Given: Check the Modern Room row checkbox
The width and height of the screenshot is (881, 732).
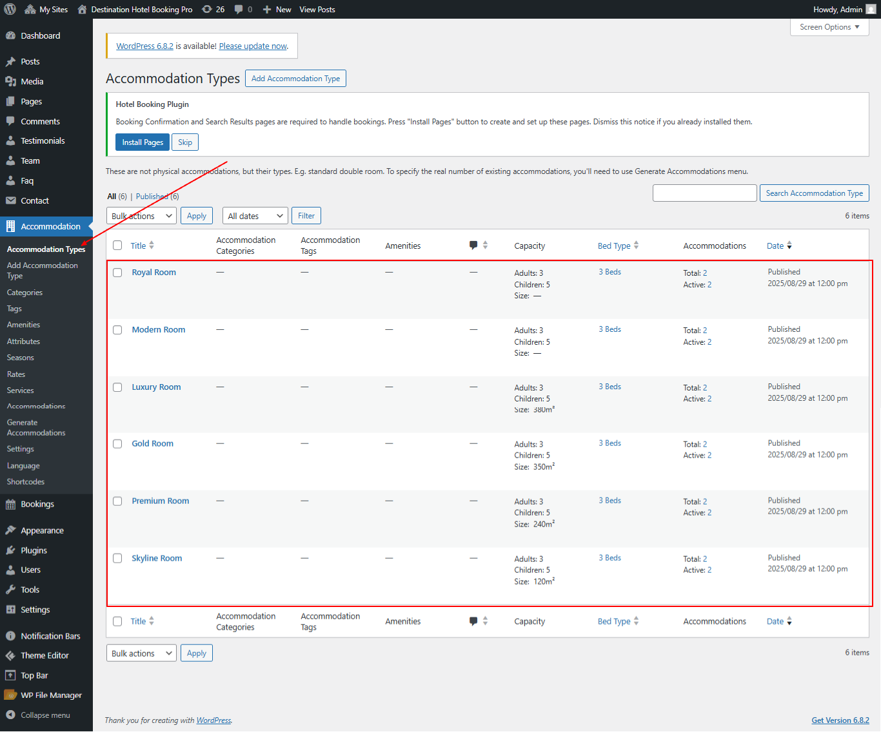Looking at the screenshot, I should coord(117,330).
